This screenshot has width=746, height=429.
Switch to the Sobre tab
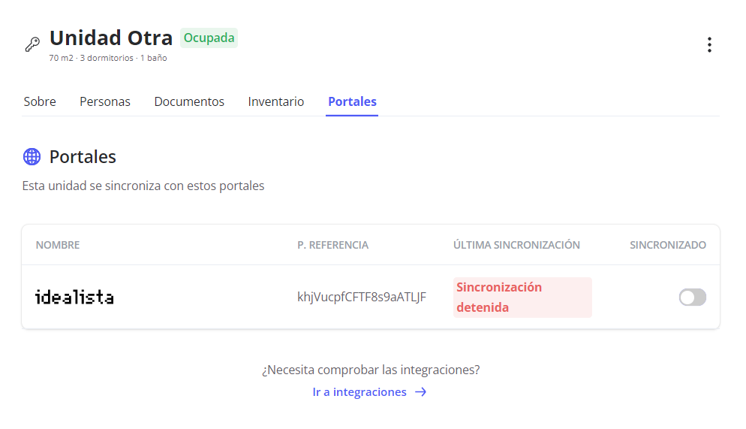pyautogui.click(x=40, y=101)
